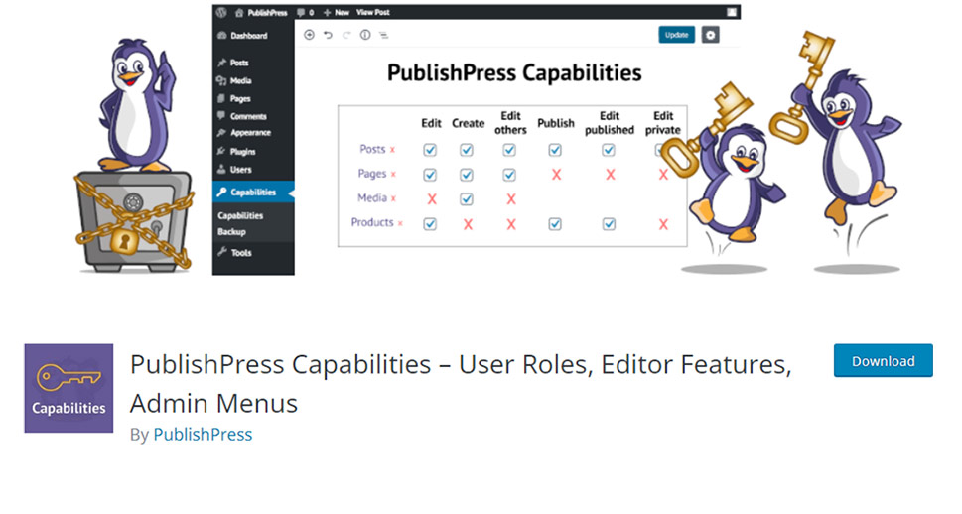Open the Backup submenu entry
Viewport: 962px width, 514px height.
(231, 232)
